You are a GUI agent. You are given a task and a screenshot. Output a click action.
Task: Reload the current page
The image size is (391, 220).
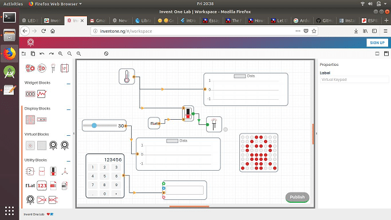pos(44,31)
